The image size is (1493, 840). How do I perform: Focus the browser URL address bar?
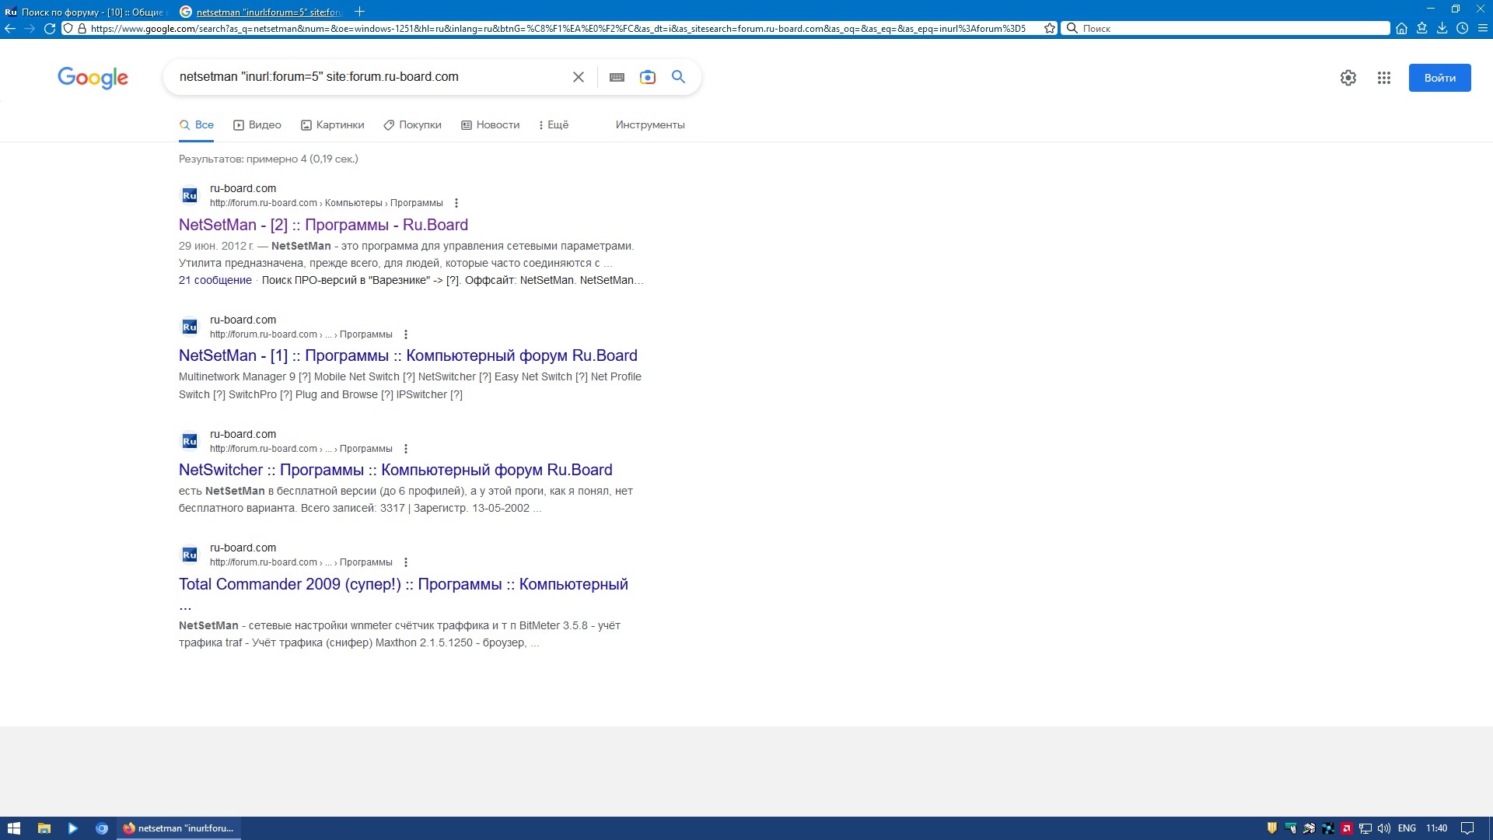pyautogui.click(x=558, y=28)
